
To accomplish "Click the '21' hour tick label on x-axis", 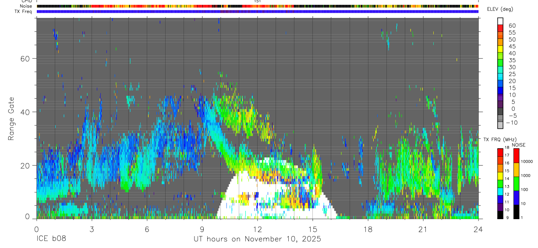I will click(x=423, y=229).
